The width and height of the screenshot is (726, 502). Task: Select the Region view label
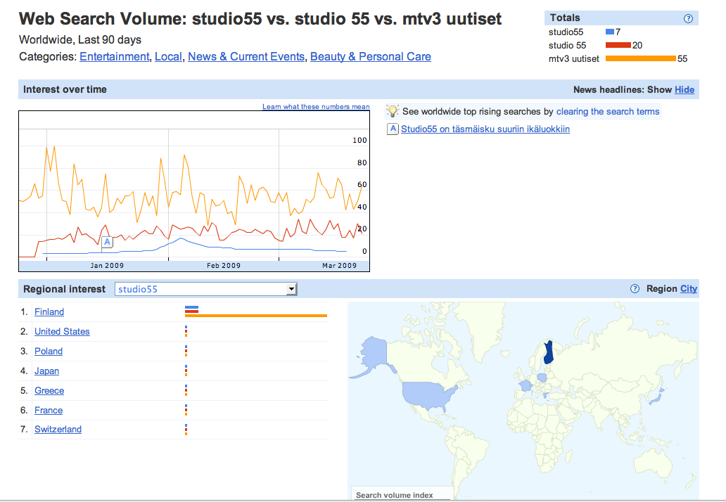click(662, 289)
